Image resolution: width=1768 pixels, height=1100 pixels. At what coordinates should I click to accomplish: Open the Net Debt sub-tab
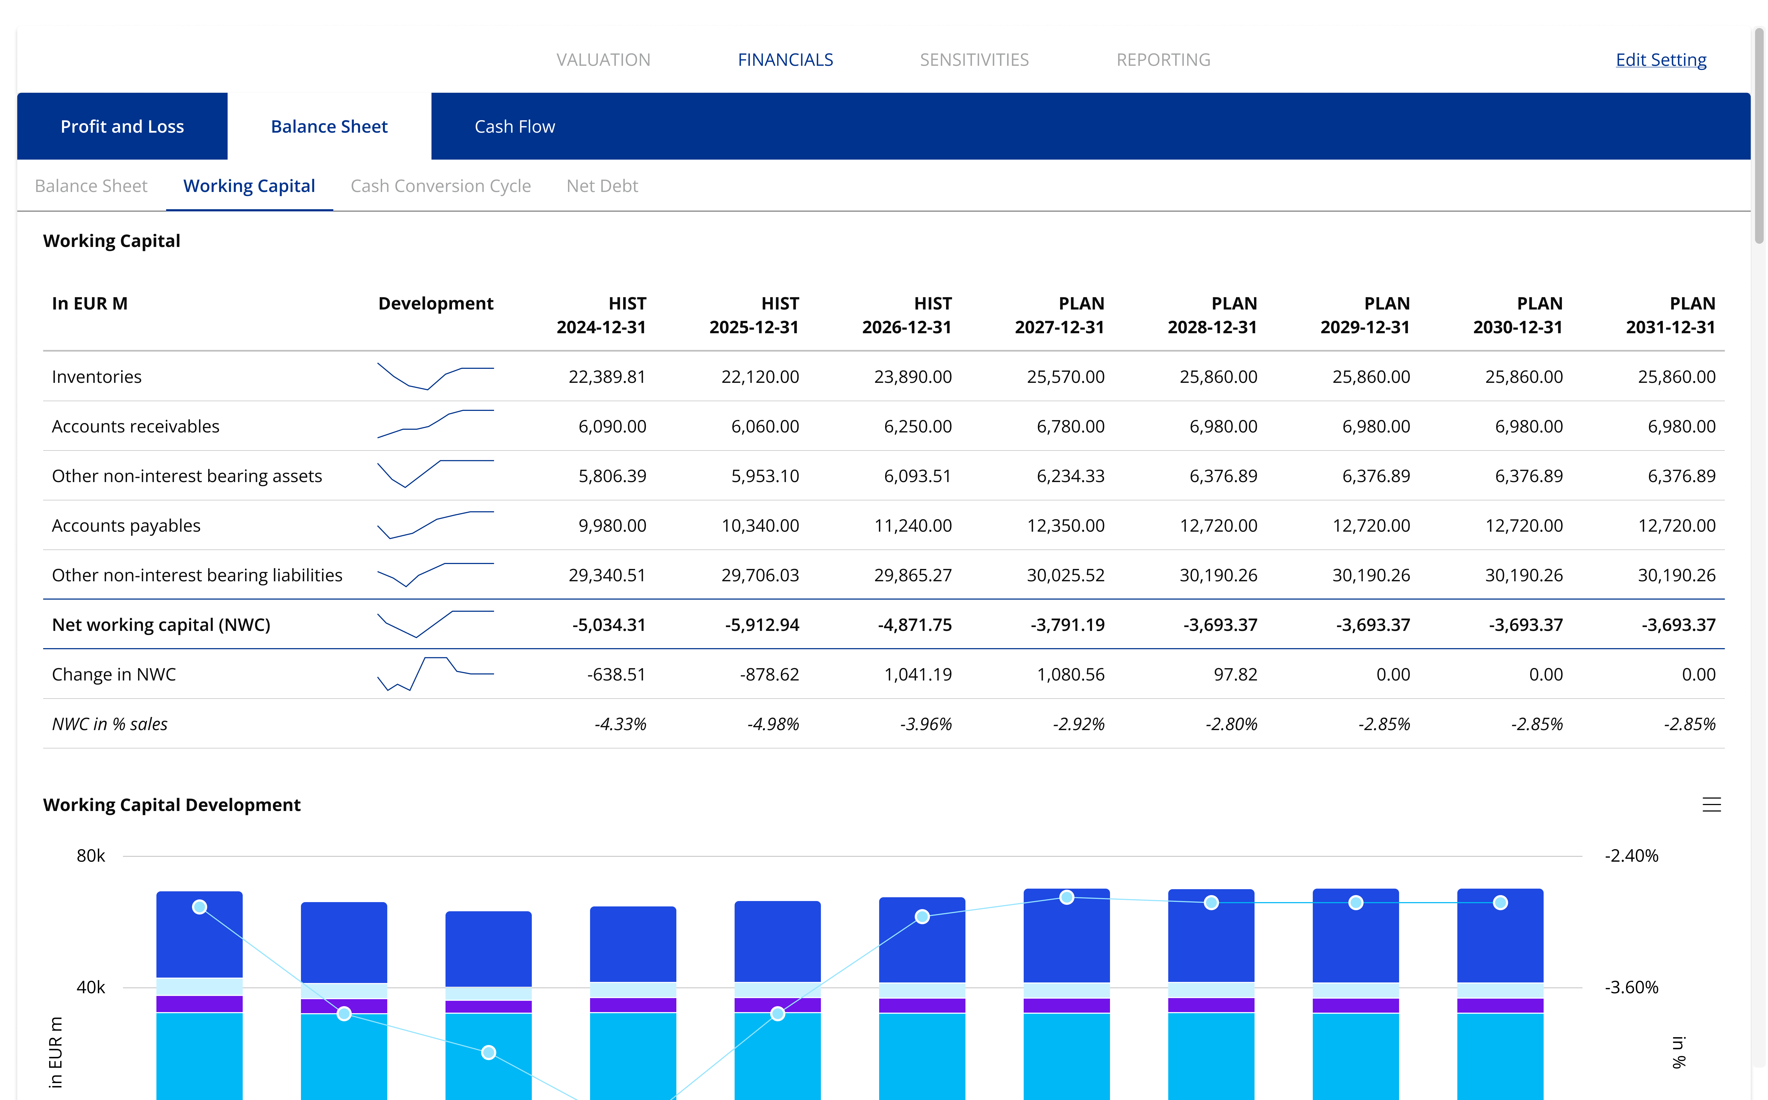tap(602, 186)
